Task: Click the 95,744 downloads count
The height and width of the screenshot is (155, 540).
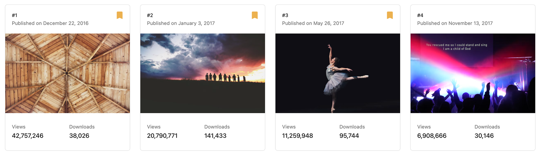Action: tap(349, 136)
